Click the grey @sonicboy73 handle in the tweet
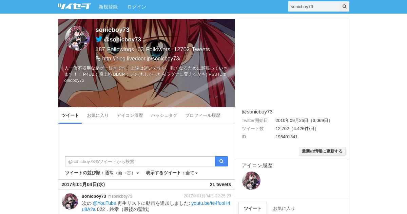This screenshot has width=407, height=214. pos(120,196)
